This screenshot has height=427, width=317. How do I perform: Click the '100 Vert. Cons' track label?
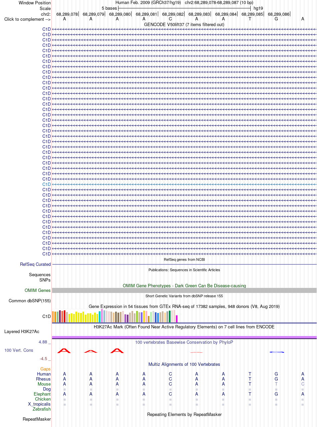(x=19, y=350)
